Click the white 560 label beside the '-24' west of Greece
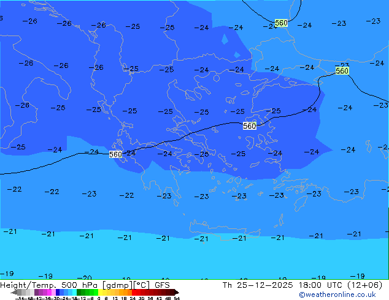389x300 pixels. pos(115,154)
